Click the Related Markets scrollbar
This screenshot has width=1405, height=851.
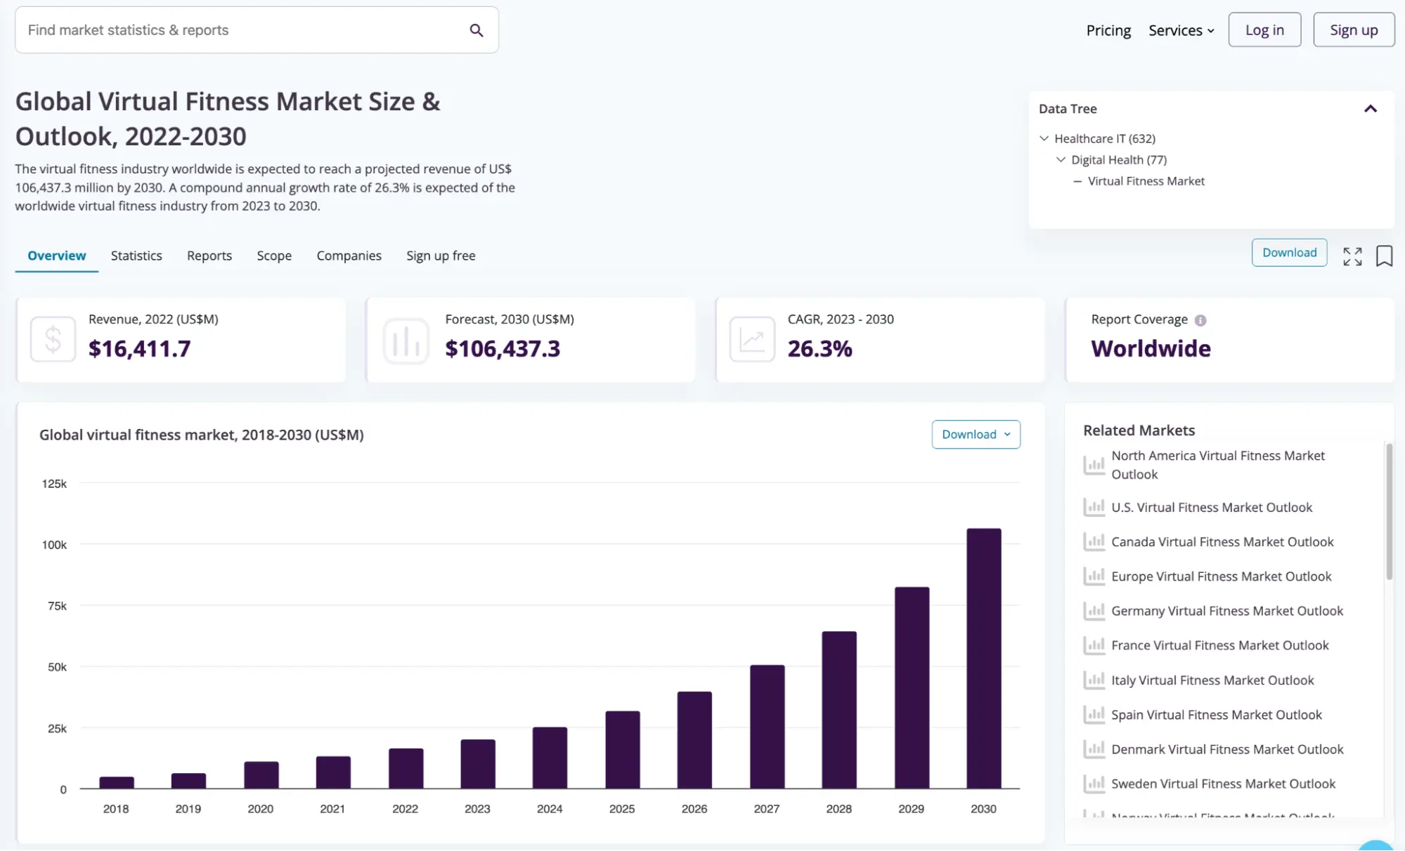(x=1389, y=511)
